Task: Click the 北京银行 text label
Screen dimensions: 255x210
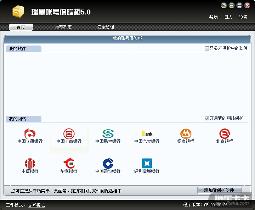Action: point(225,142)
